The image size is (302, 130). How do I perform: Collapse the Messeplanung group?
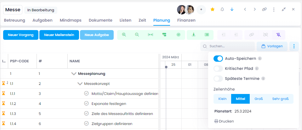click(x=74, y=74)
